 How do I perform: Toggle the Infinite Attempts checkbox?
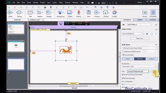123,78
